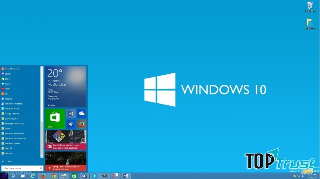Click the network icon in system tray
320x179 pixels.
pyautogui.click(x=298, y=176)
